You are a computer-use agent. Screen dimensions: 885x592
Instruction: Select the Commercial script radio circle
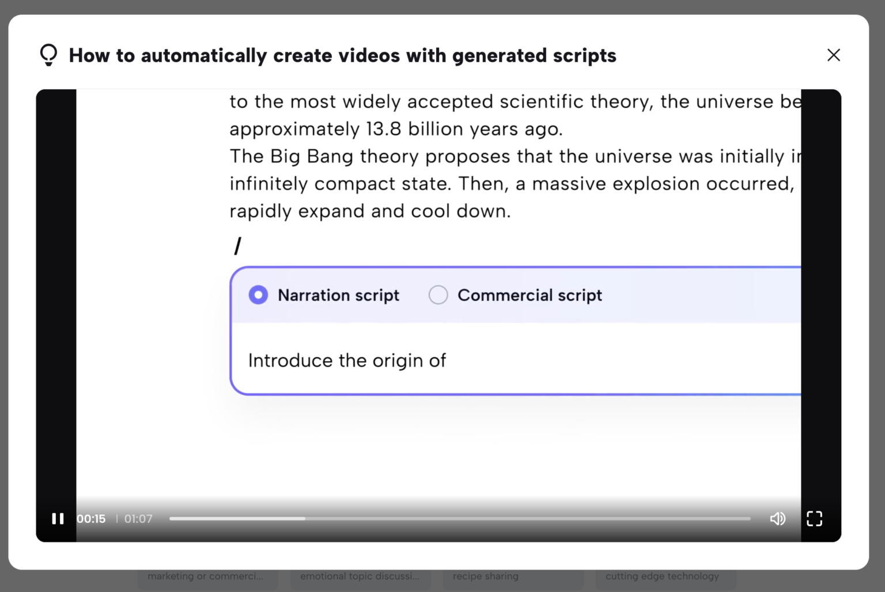click(438, 295)
